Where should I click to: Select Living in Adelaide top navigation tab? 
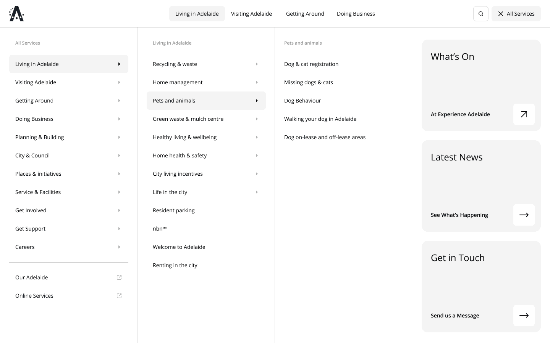[x=197, y=14]
